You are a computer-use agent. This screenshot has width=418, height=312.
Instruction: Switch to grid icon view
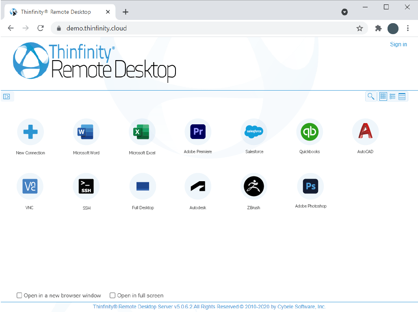383,96
